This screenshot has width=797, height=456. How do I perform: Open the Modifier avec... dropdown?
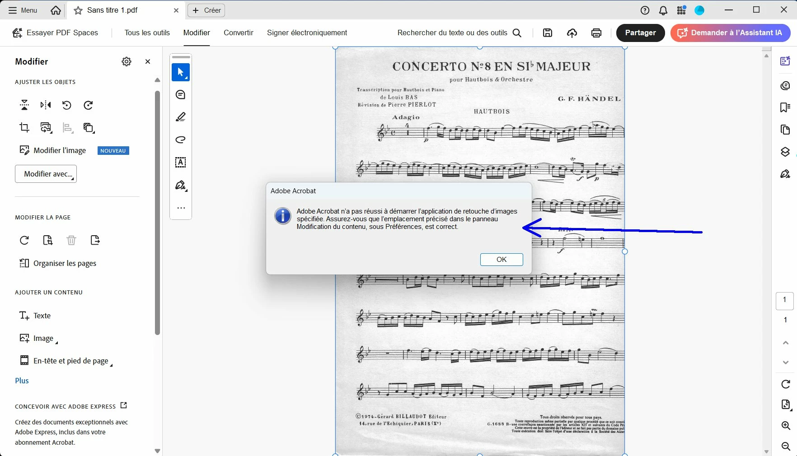click(46, 174)
